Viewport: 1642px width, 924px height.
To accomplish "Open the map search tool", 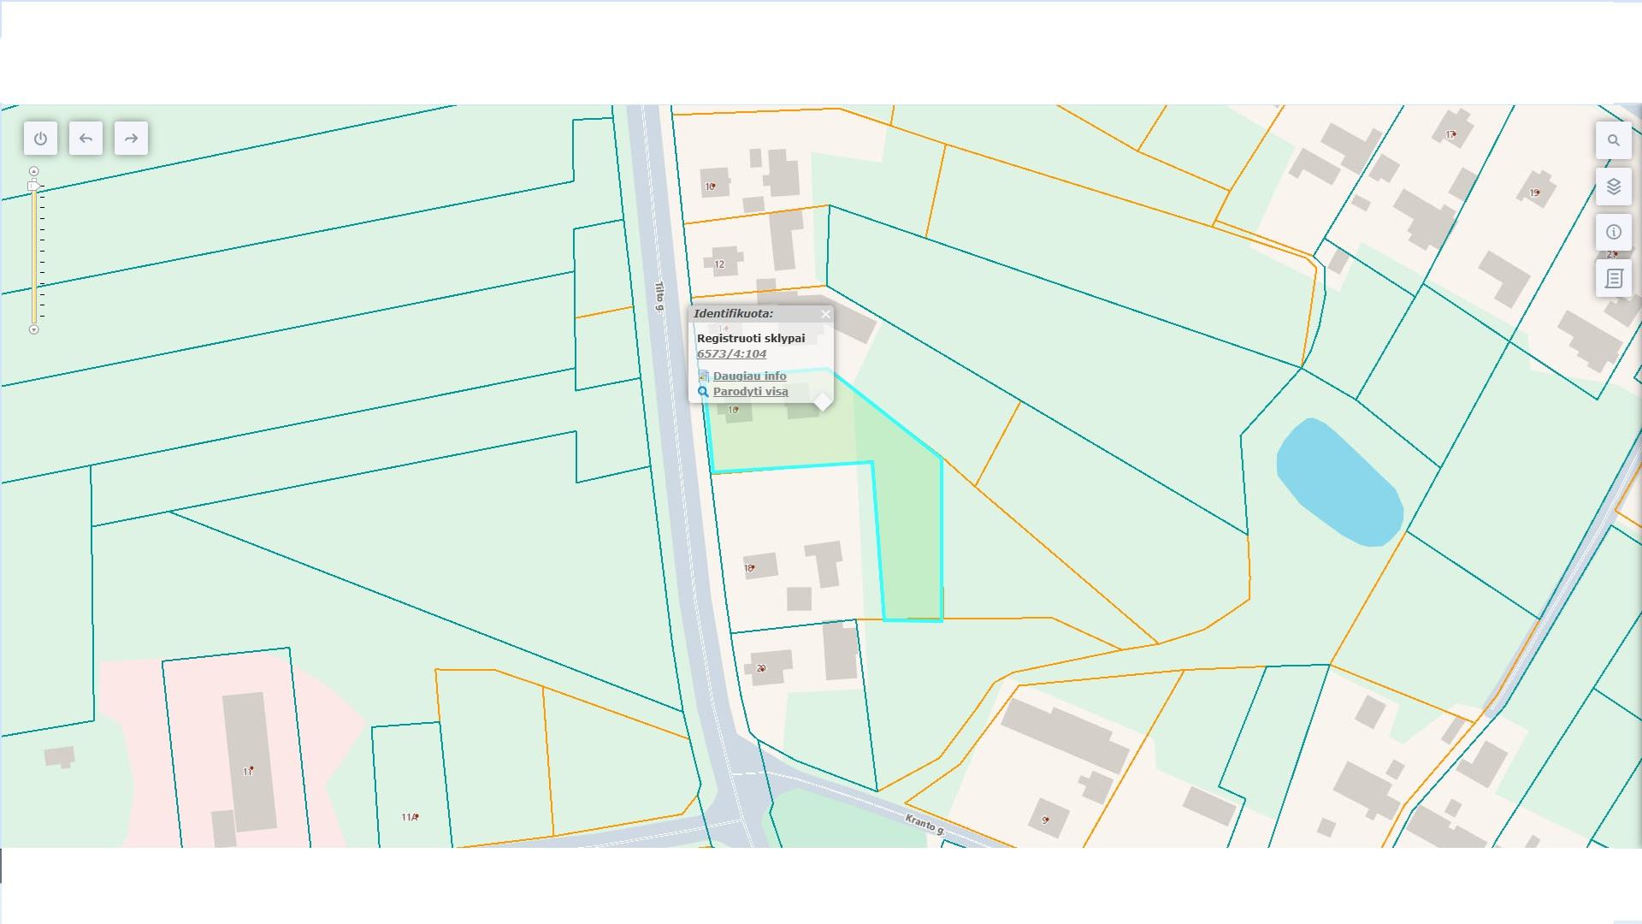I will [x=1613, y=140].
